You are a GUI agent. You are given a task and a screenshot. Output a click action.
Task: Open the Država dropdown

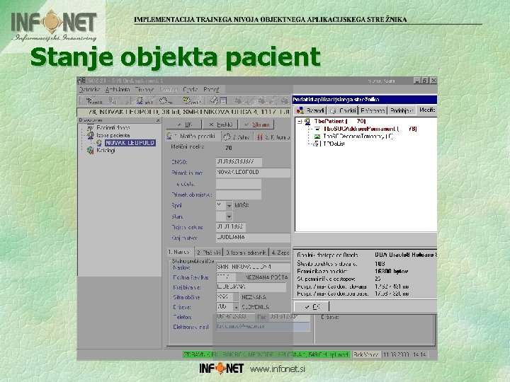[x=236, y=307]
